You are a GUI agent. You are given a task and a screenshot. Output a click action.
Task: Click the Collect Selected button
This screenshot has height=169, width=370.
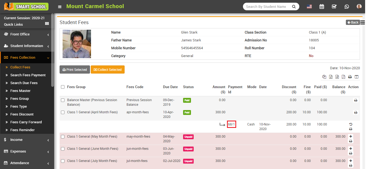click(x=108, y=69)
